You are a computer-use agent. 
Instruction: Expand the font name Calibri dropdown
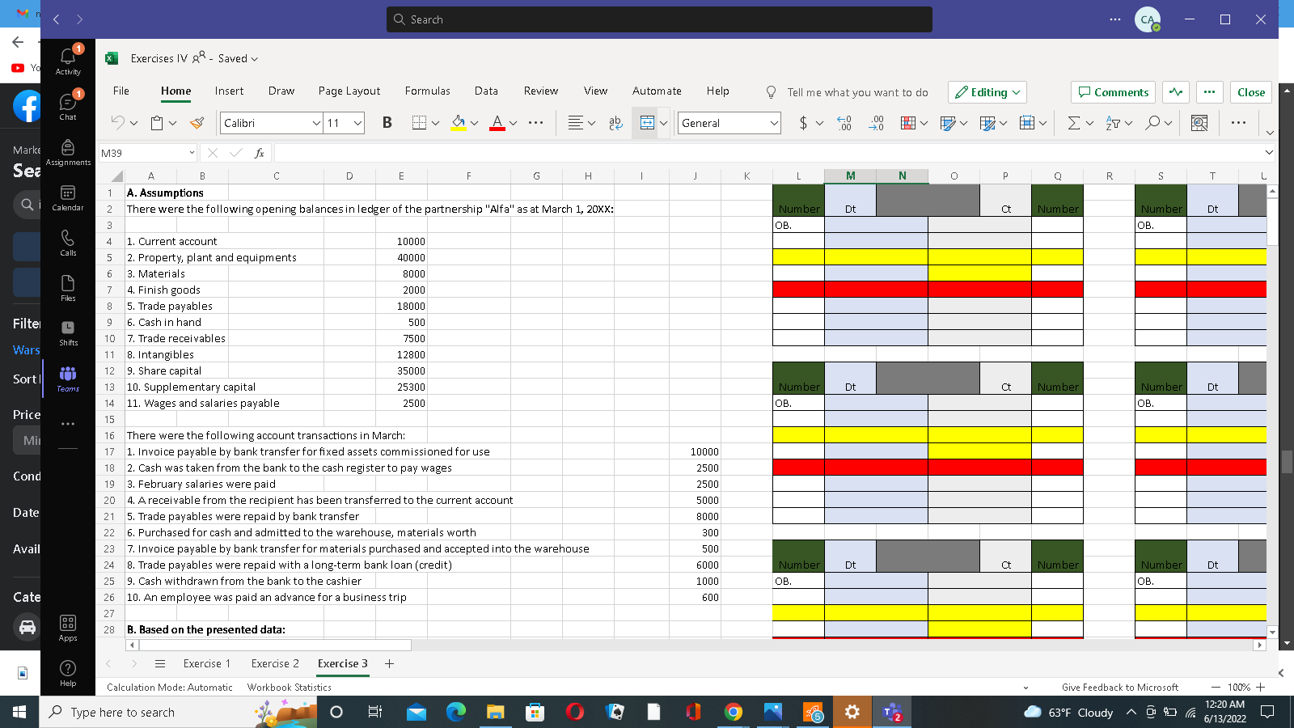(316, 123)
